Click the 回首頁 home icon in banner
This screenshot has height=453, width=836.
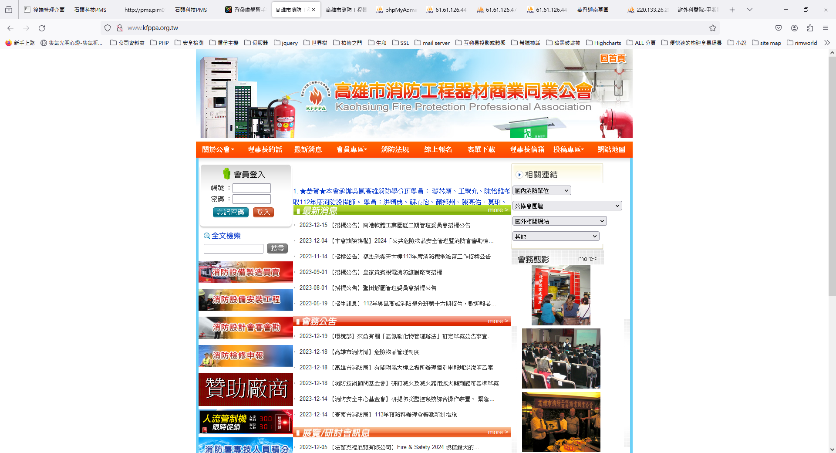[613, 58]
